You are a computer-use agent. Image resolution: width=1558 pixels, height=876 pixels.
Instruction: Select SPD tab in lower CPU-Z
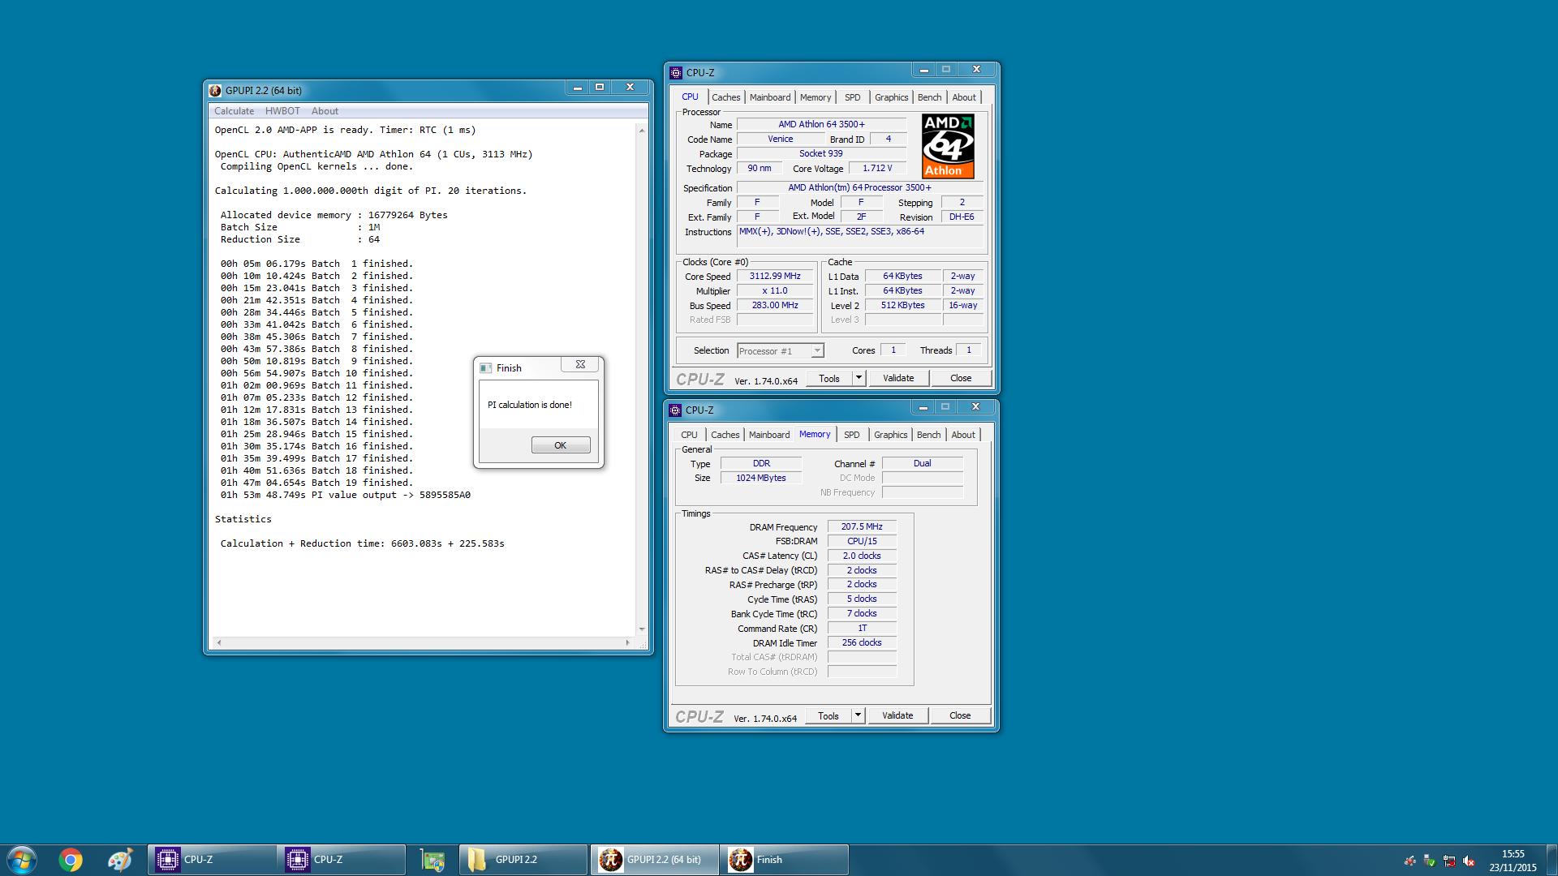click(x=851, y=435)
